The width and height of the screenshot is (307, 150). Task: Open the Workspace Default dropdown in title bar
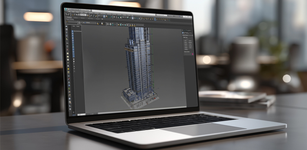(x=86, y=10)
